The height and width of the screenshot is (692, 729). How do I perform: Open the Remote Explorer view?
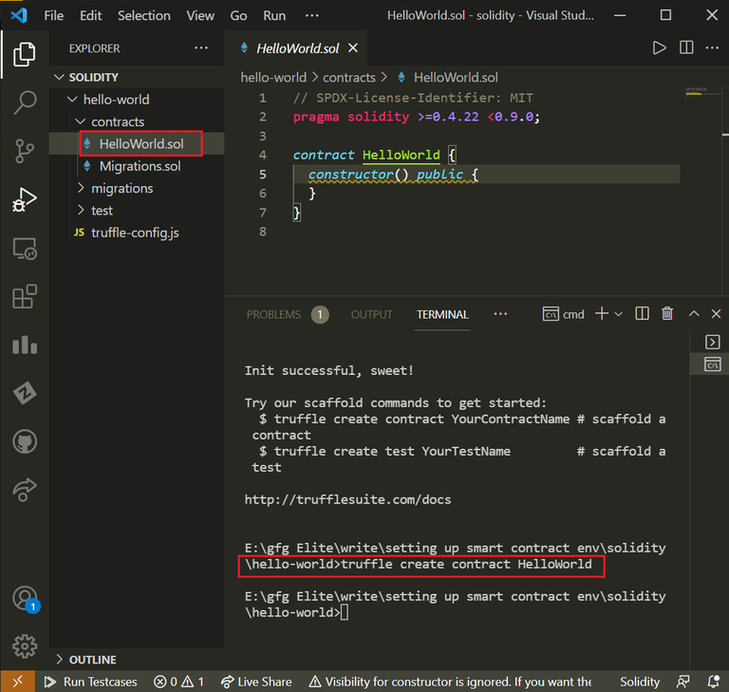[25, 249]
